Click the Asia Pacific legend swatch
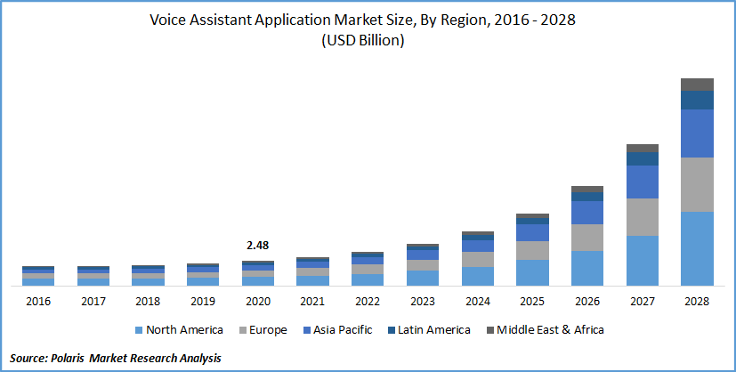This screenshot has width=736, height=372. 306,330
